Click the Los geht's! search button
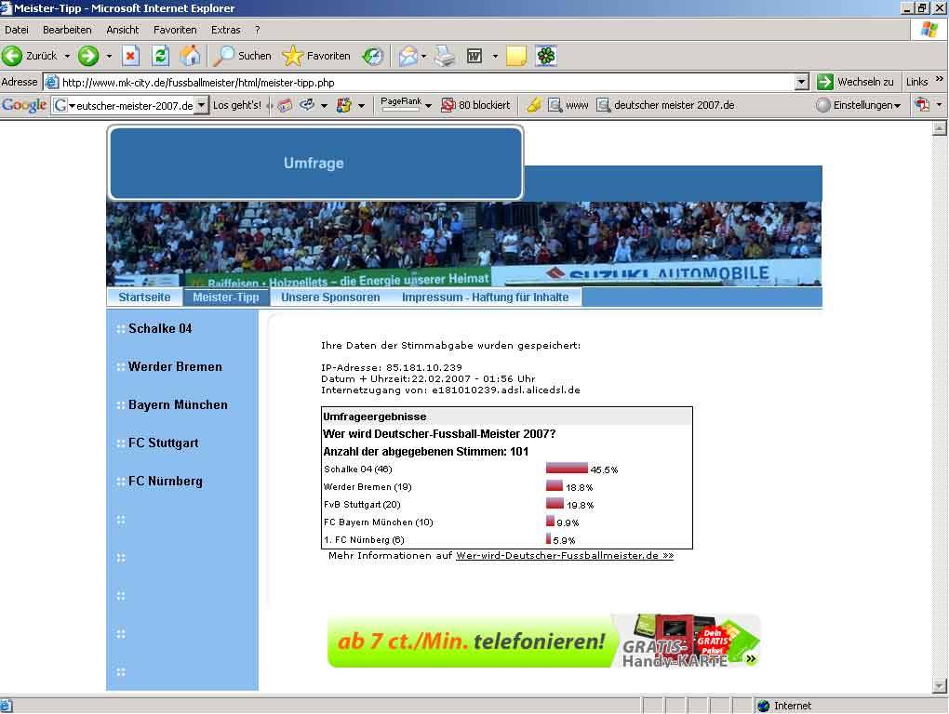Viewport: 949px width, 714px height. (x=237, y=105)
